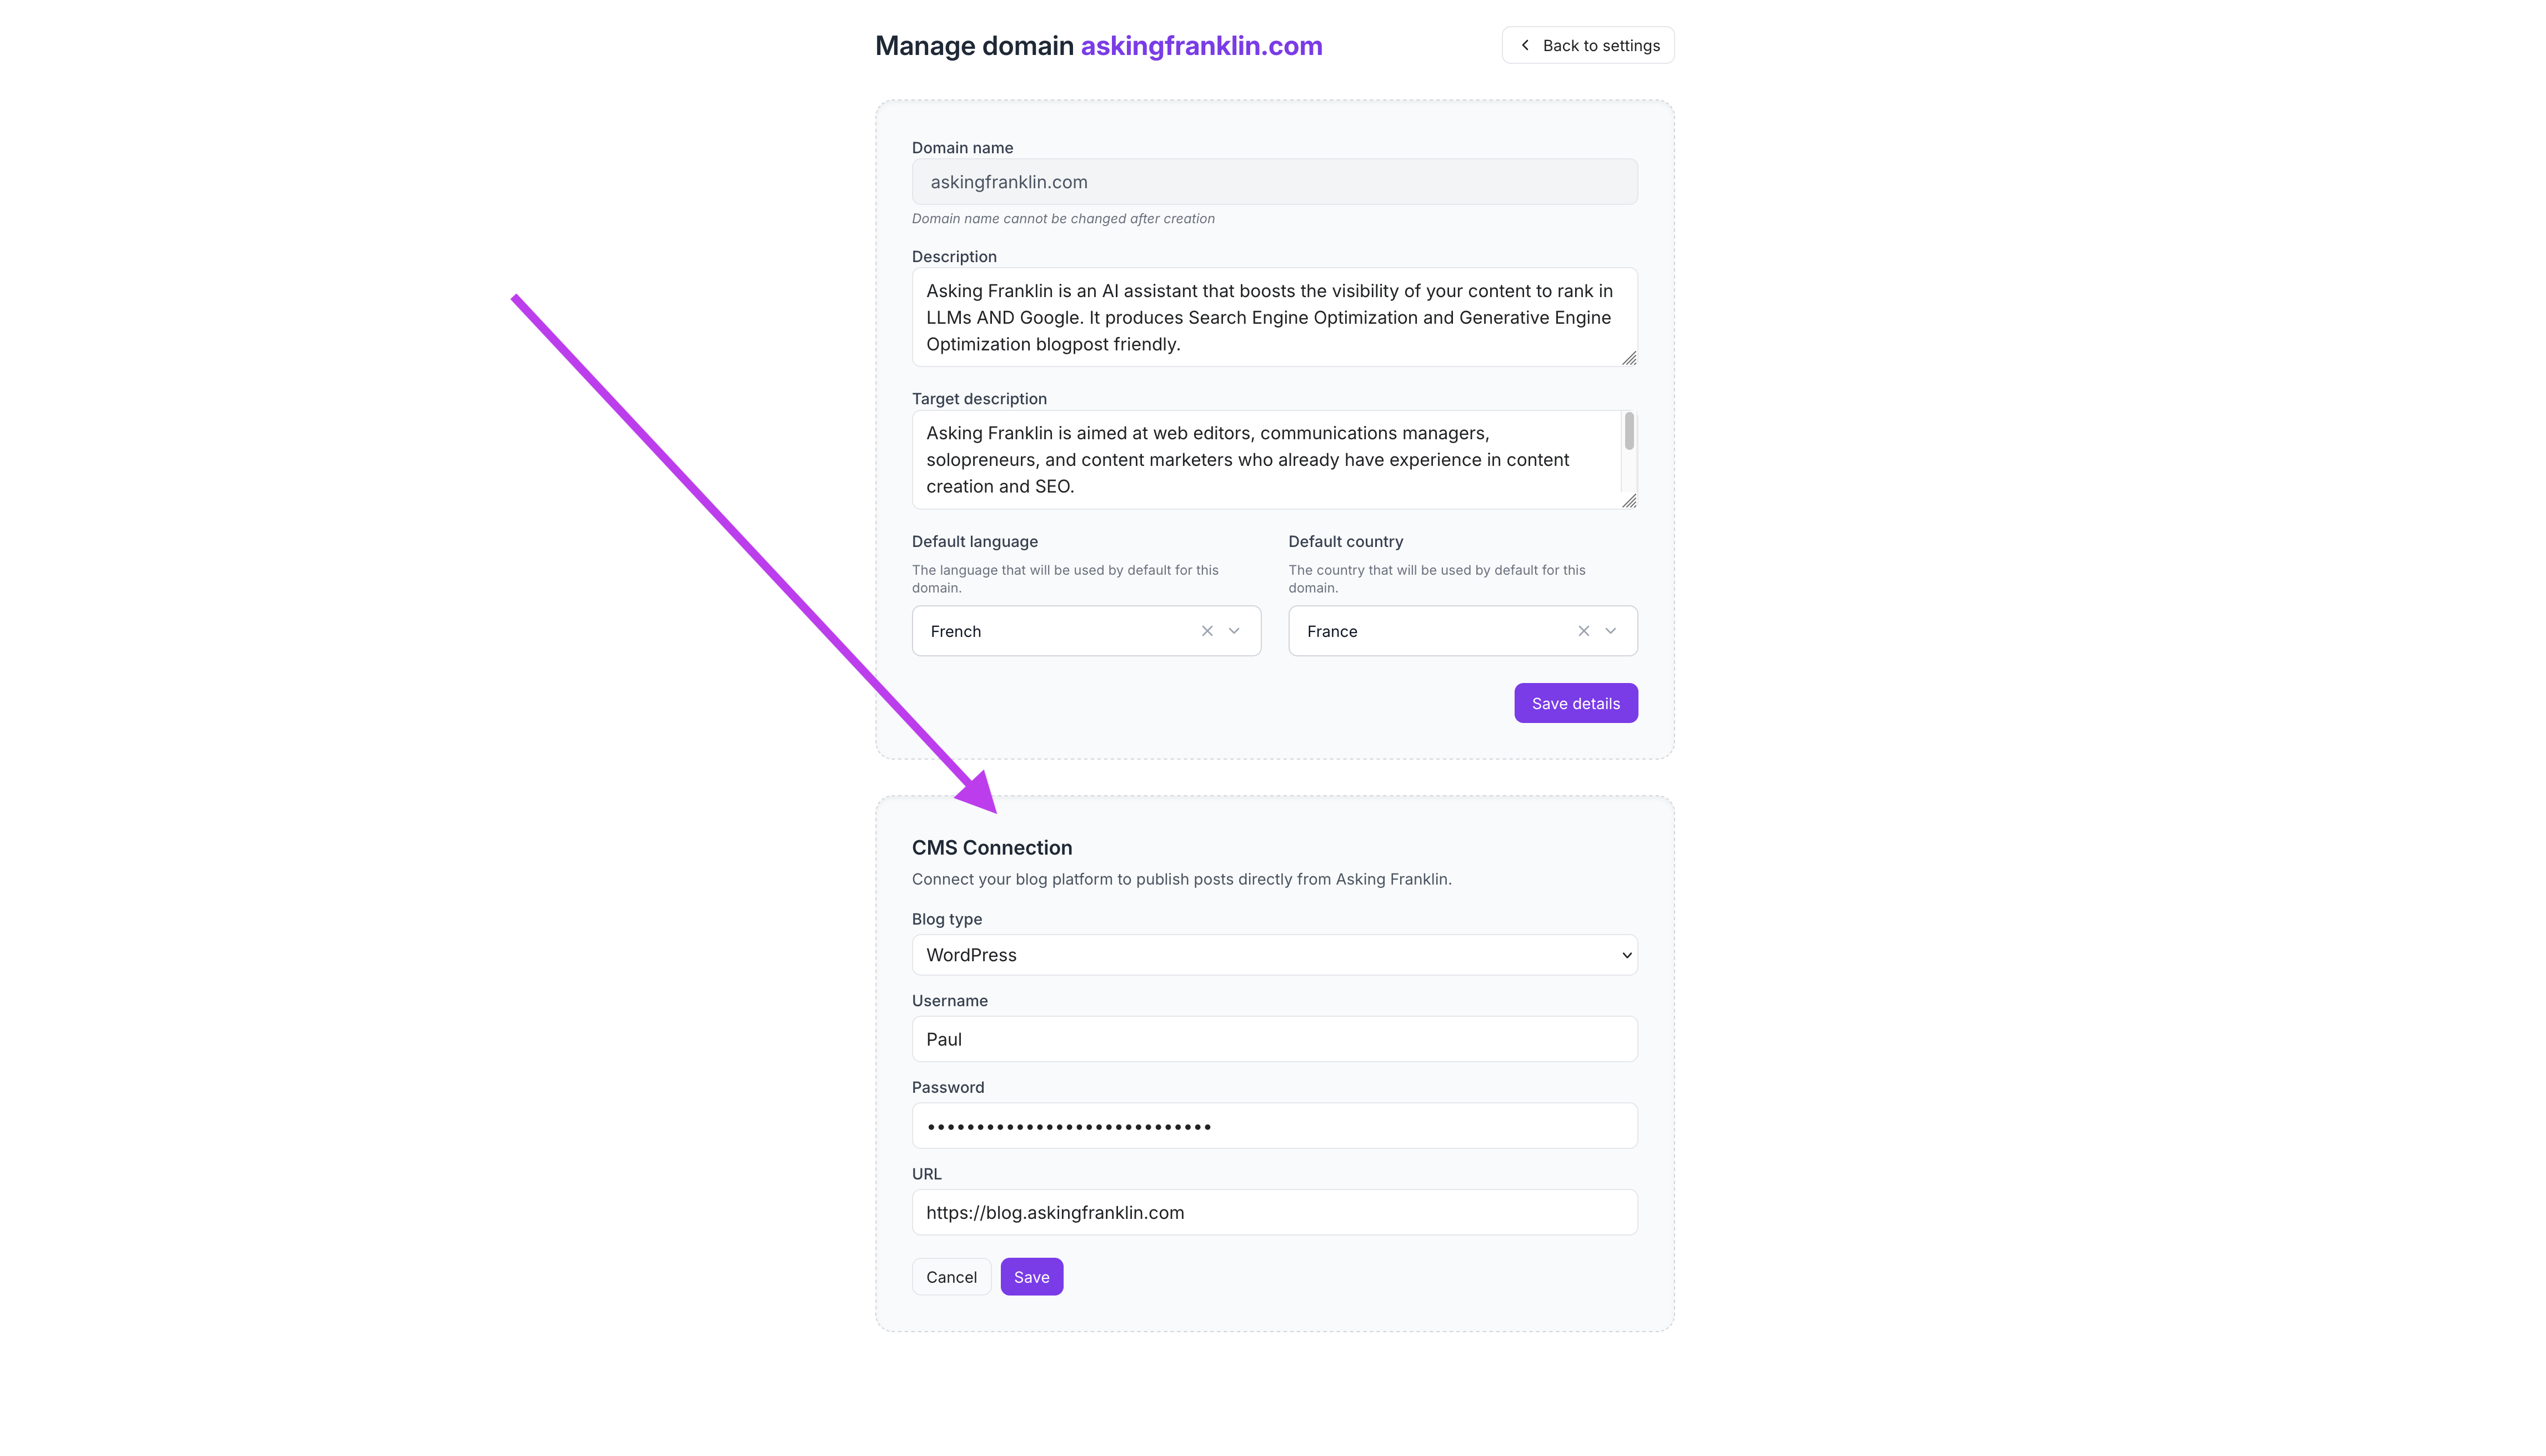Click the disabled Domain name field
This screenshot has height=1456, width=2546.
(x=1273, y=181)
